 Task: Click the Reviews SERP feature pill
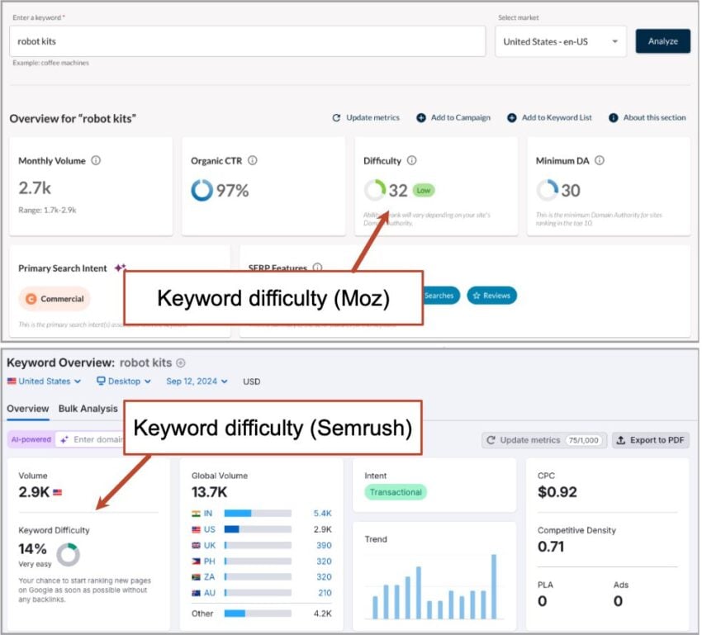[491, 296]
